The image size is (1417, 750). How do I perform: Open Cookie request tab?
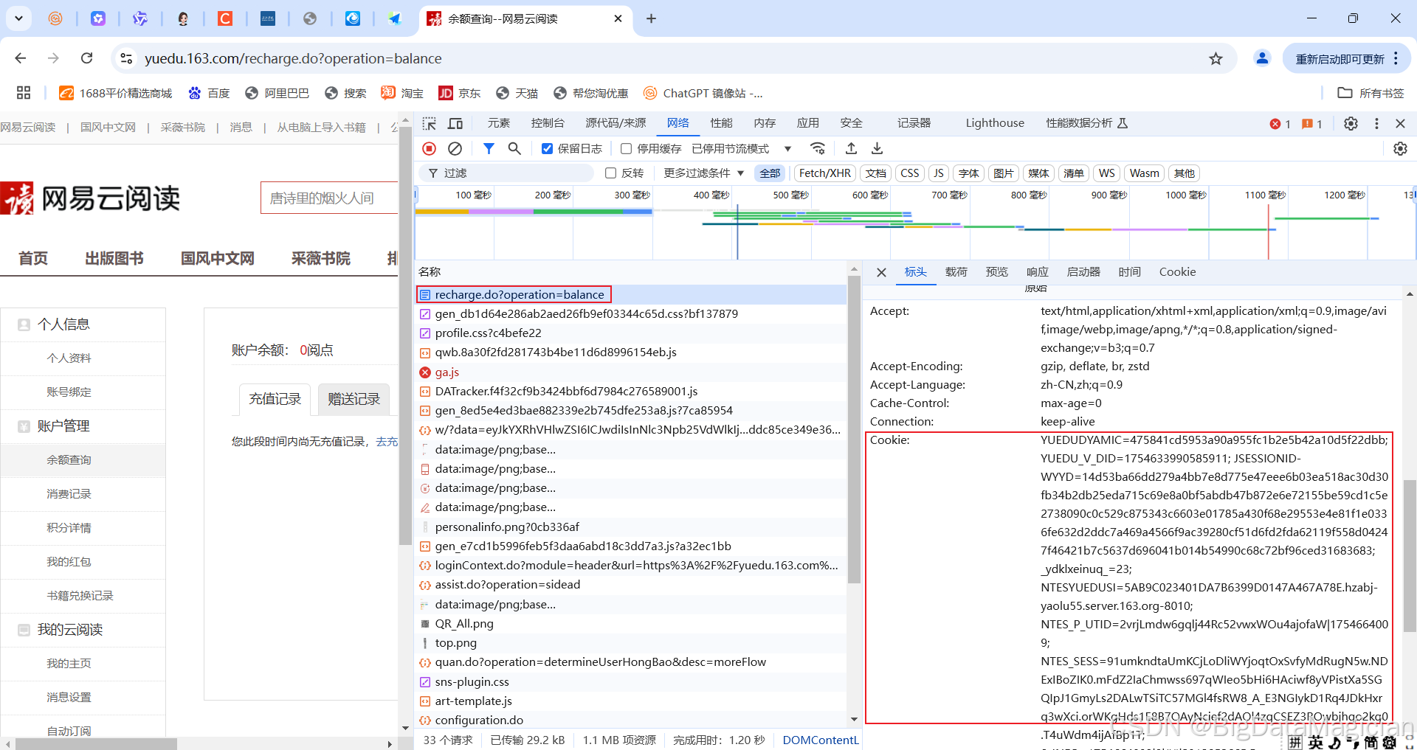coord(1177,272)
